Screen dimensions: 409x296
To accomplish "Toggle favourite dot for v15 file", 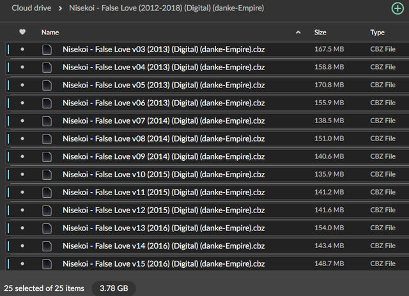I will click(x=22, y=263).
